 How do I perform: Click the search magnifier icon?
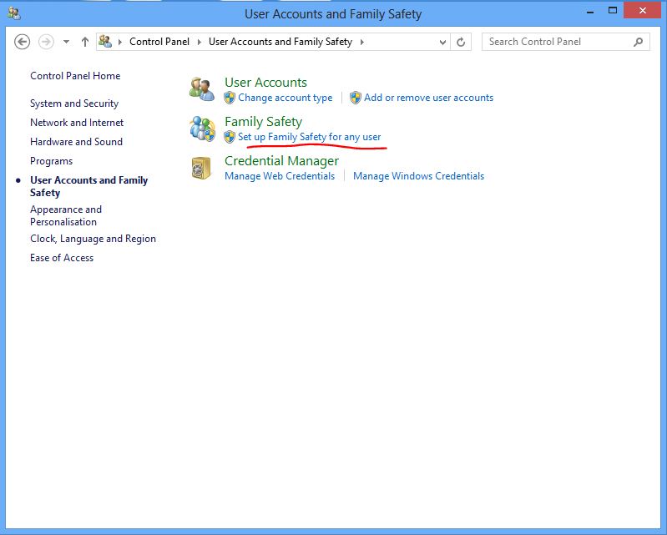pyautogui.click(x=639, y=42)
